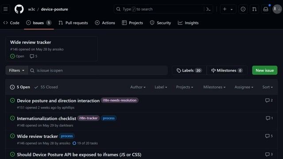The height and width of the screenshot is (159, 283).
Task: Show the 55 Closed issues
Action: [46, 87]
